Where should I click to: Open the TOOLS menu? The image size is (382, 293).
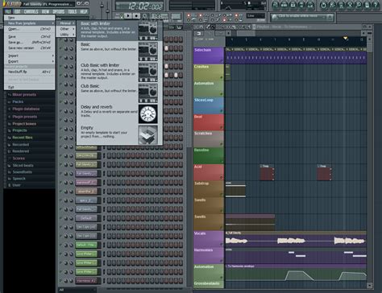pyautogui.click(x=73, y=11)
